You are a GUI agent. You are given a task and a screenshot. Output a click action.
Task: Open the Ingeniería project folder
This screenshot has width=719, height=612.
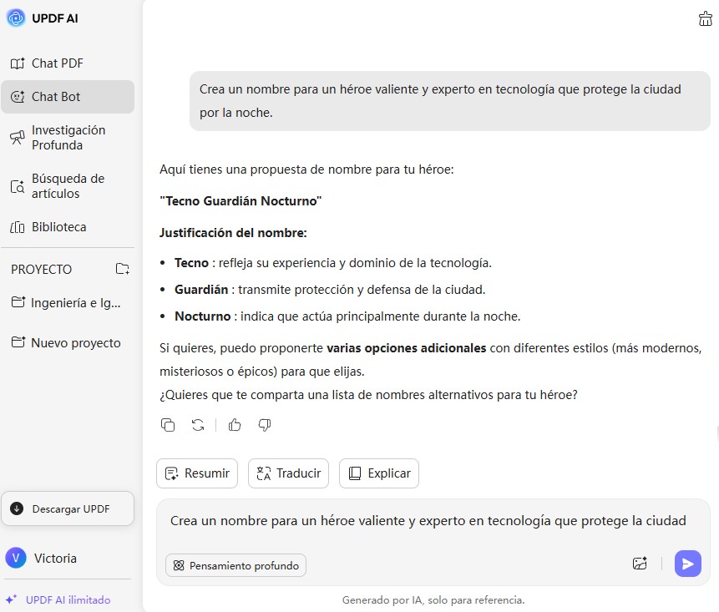point(75,303)
